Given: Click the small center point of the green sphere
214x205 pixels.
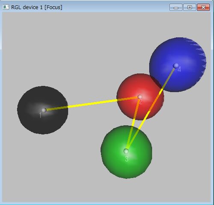Looking at the screenshot, I should point(126,151).
